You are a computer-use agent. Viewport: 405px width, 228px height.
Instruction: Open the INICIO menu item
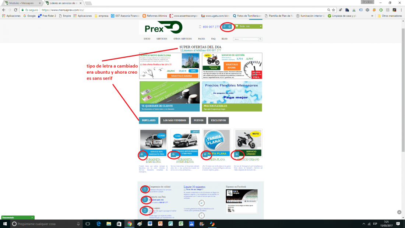coord(147,39)
